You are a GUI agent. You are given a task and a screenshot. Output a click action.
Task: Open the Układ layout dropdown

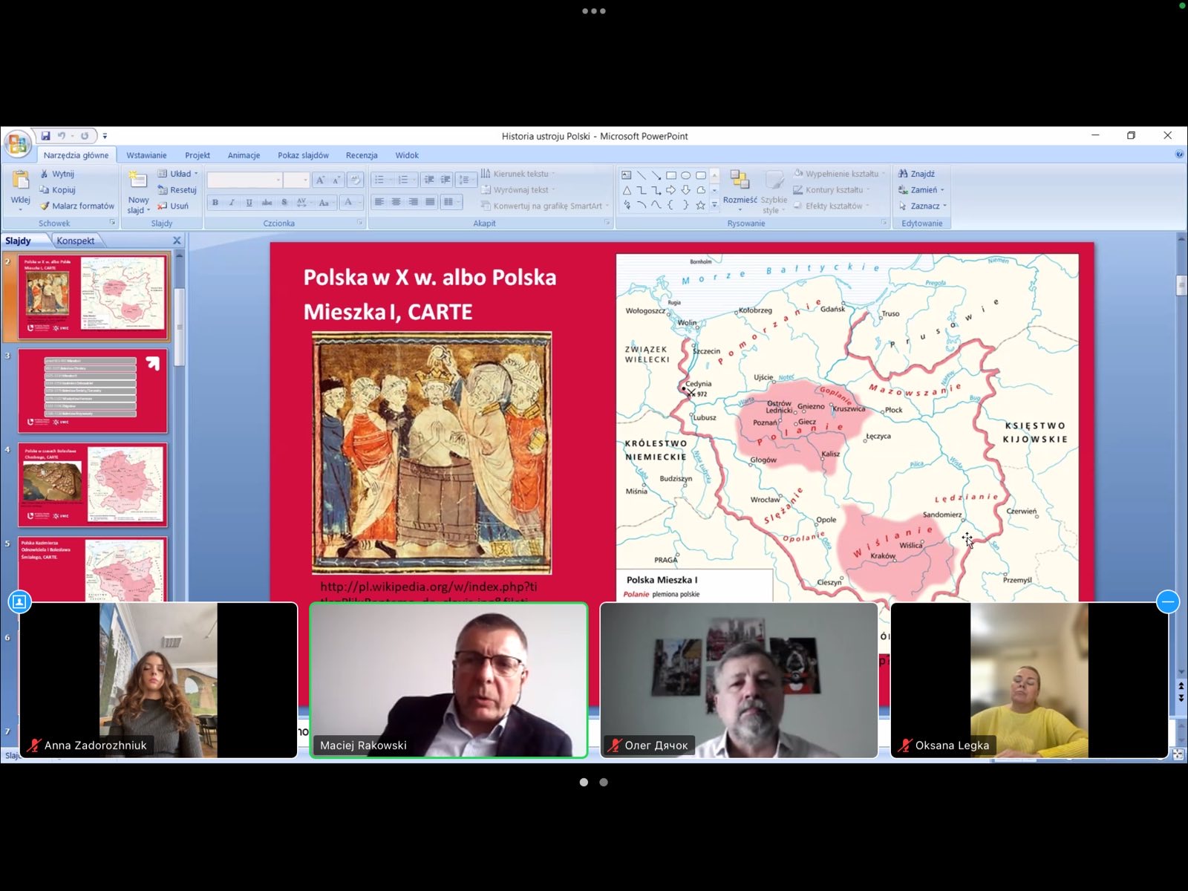(178, 174)
